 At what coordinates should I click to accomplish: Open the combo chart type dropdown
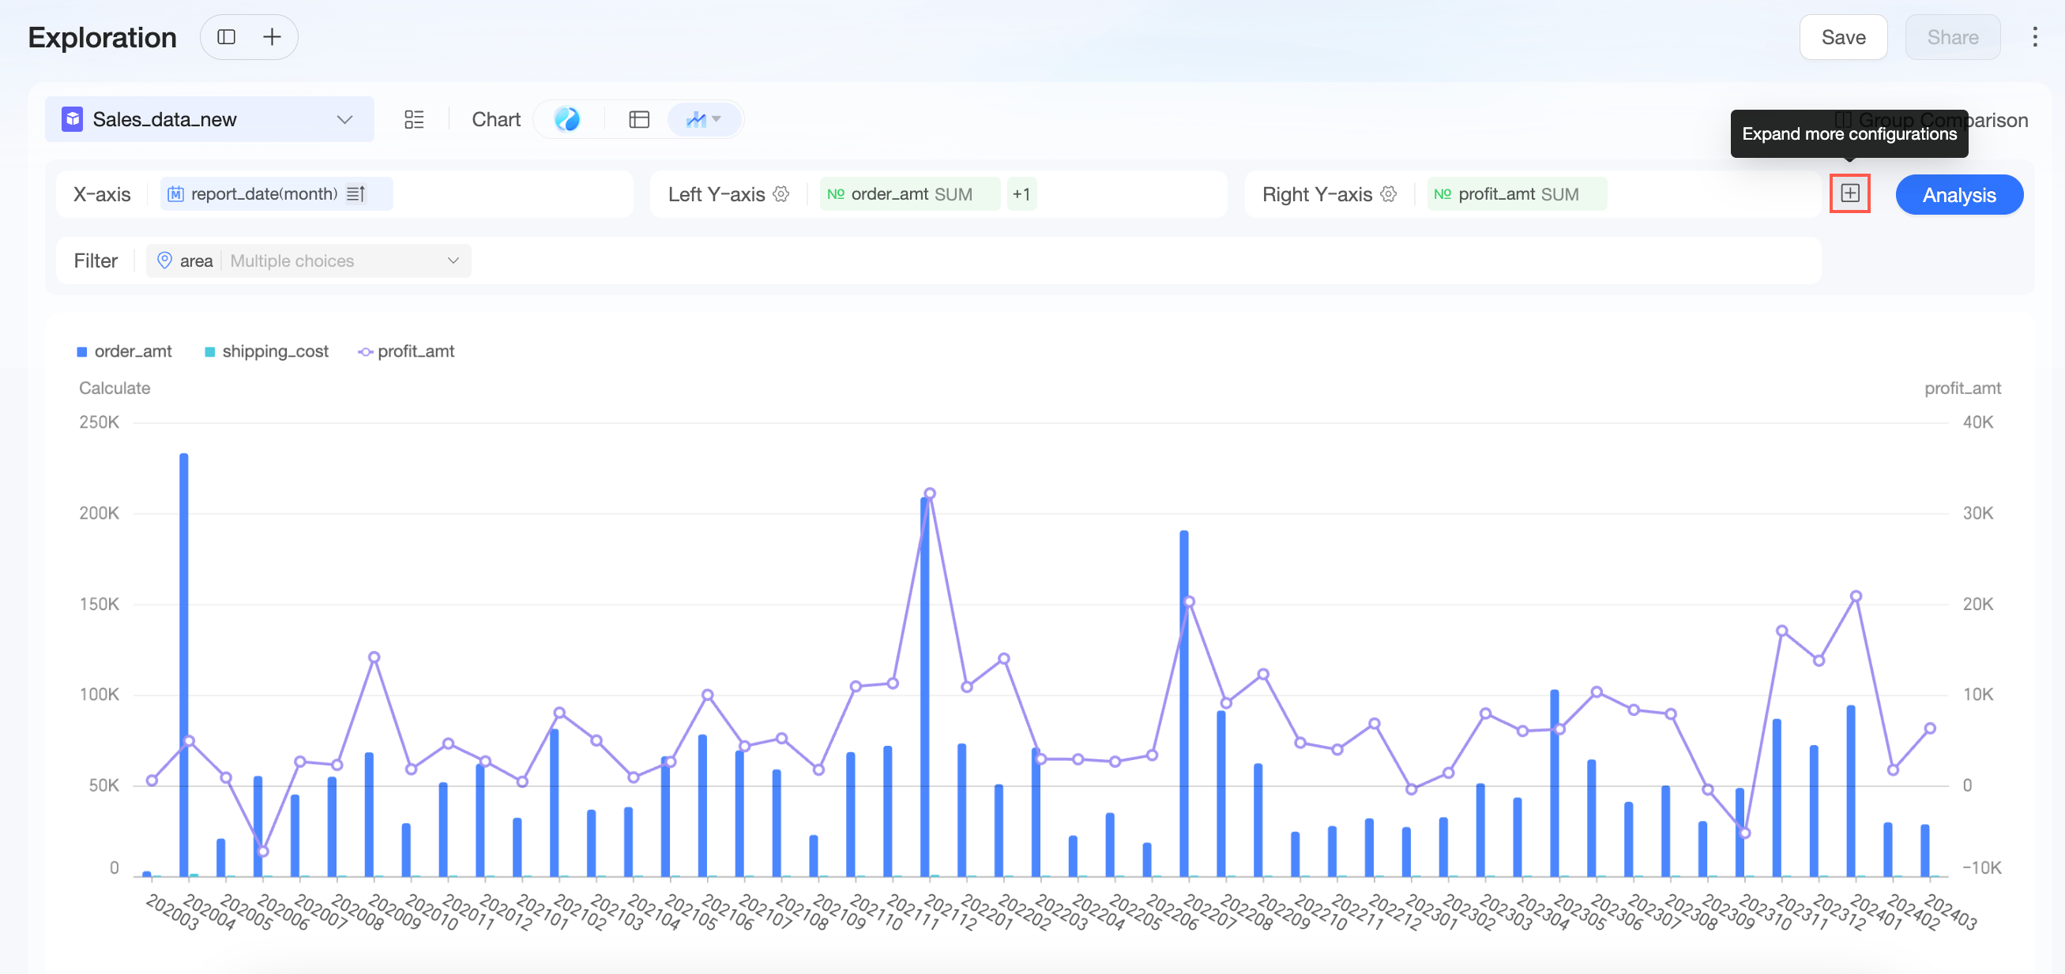[703, 119]
